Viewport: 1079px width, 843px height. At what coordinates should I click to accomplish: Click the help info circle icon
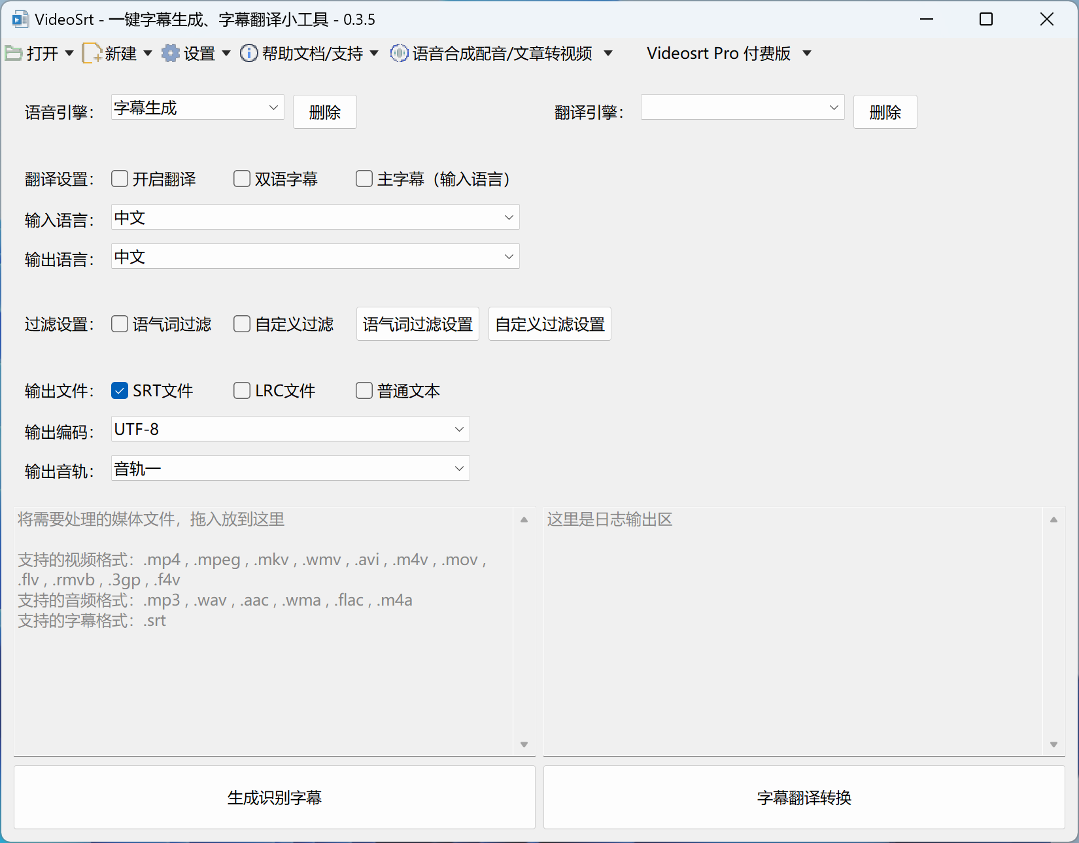248,54
